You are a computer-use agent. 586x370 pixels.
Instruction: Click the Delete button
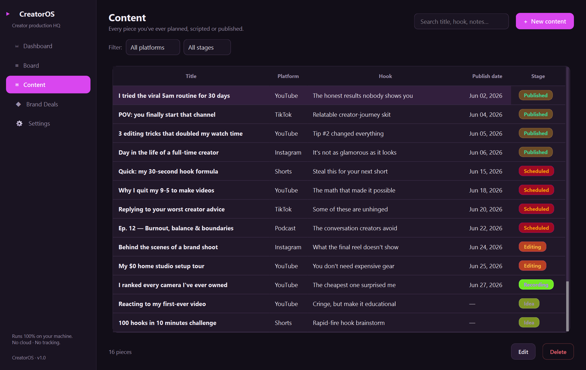pyautogui.click(x=558, y=352)
